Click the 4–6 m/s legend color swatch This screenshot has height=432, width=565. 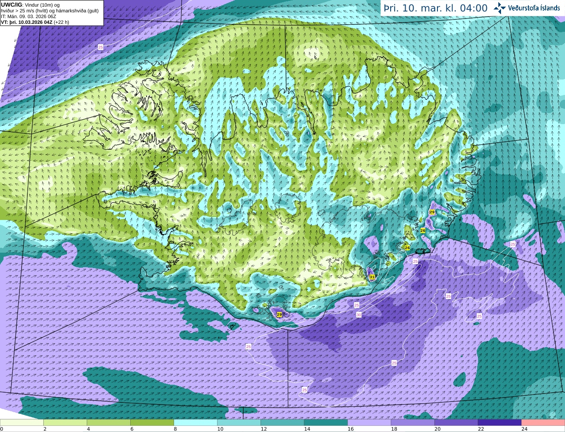(109, 423)
